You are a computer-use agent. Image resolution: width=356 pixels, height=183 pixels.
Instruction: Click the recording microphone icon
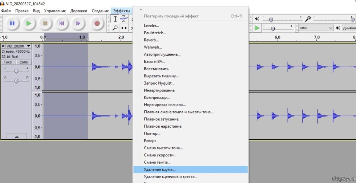tap(308, 19)
